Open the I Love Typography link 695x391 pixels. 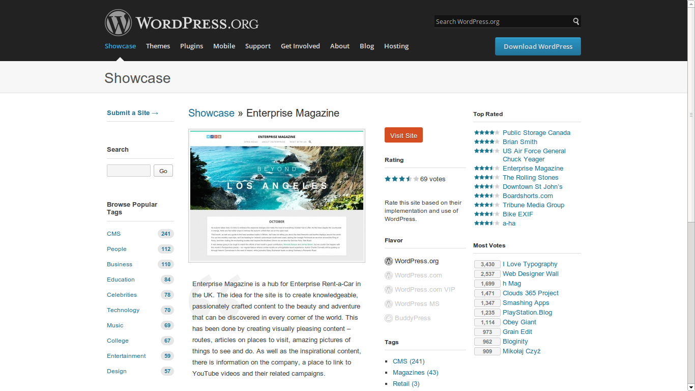[x=530, y=264]
